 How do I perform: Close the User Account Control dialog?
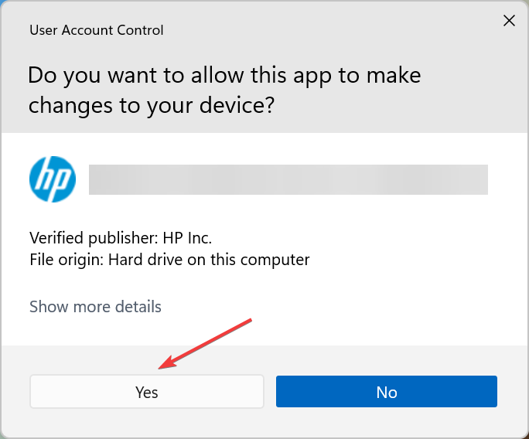pos(509,21)
